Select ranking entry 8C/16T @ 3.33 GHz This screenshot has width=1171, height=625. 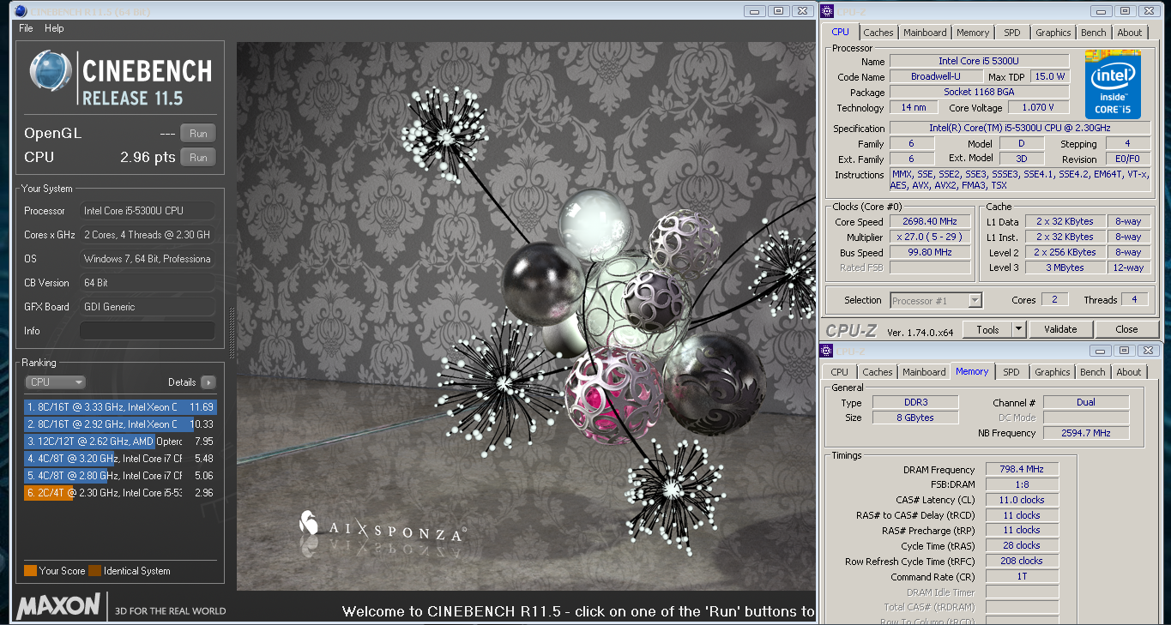[x=120, y=407]
